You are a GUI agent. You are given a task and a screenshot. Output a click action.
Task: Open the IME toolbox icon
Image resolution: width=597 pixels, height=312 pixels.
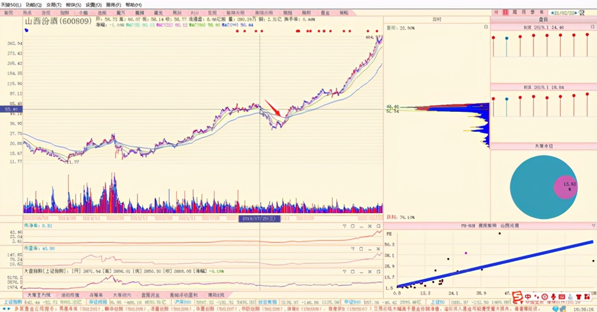coord(587,297)
